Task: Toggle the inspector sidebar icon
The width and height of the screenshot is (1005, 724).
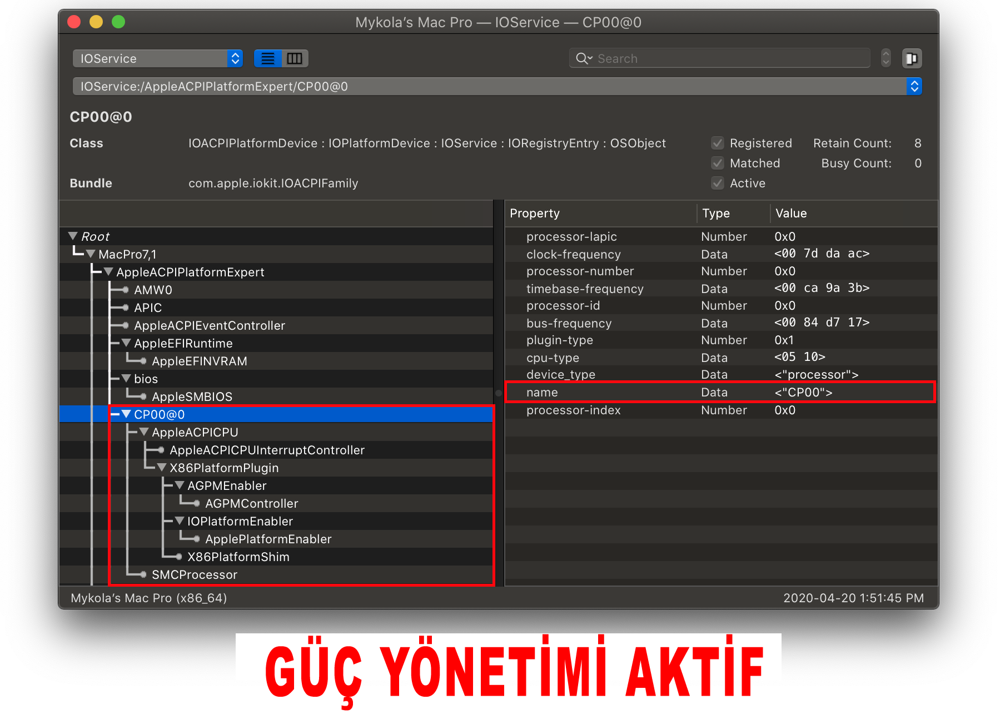Action: click(912, 58)
